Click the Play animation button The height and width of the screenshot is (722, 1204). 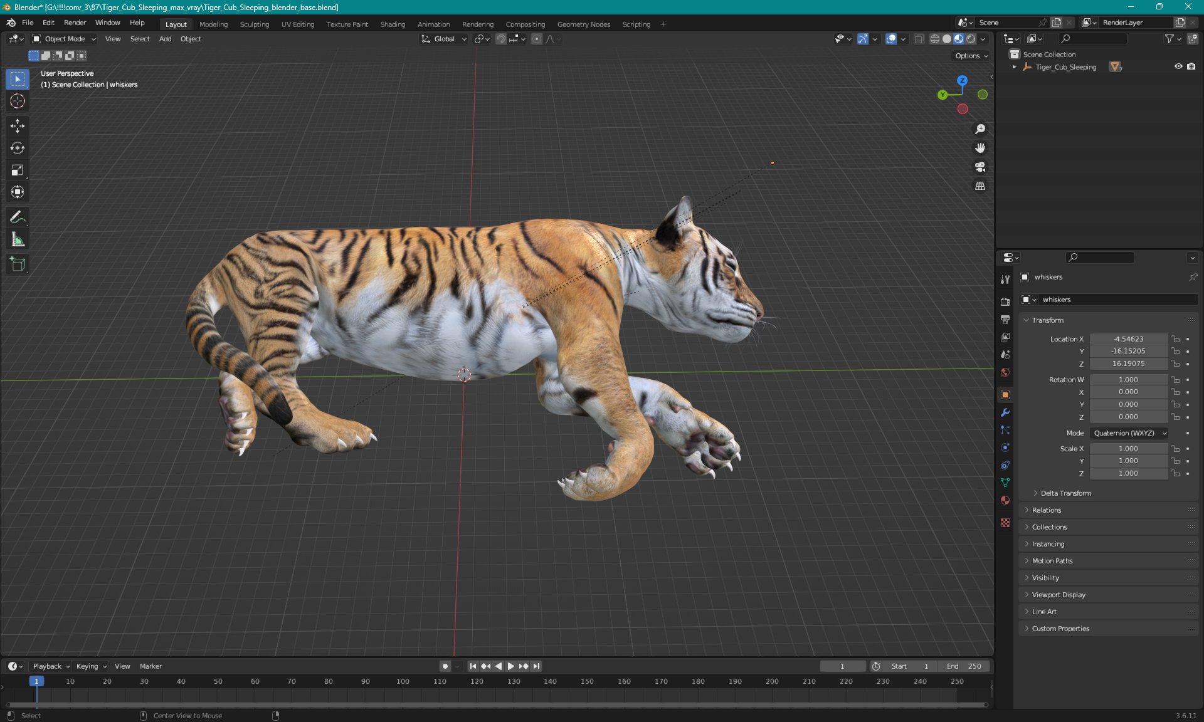(510, 666)
